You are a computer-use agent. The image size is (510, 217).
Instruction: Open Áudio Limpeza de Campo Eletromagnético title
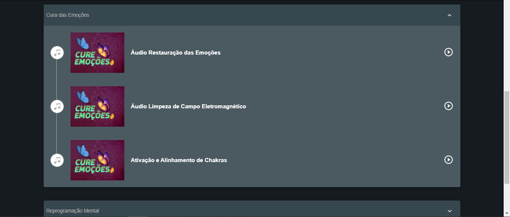[x=188, y=106]
